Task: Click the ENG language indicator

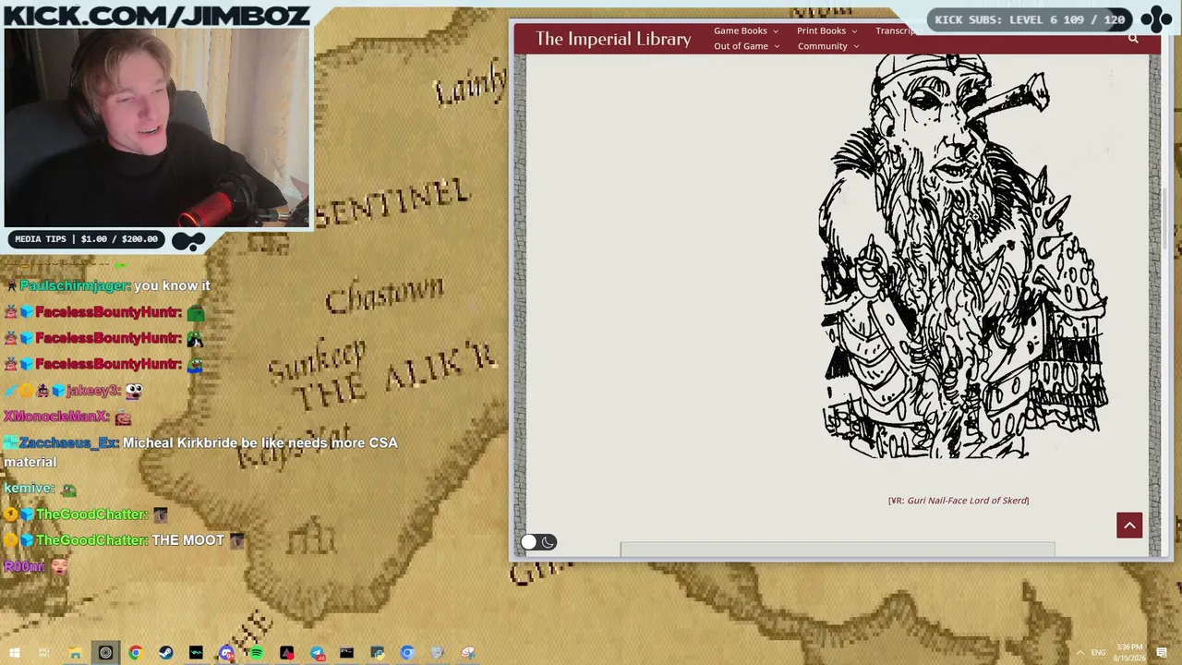Action: click(x=1099, y=653)
